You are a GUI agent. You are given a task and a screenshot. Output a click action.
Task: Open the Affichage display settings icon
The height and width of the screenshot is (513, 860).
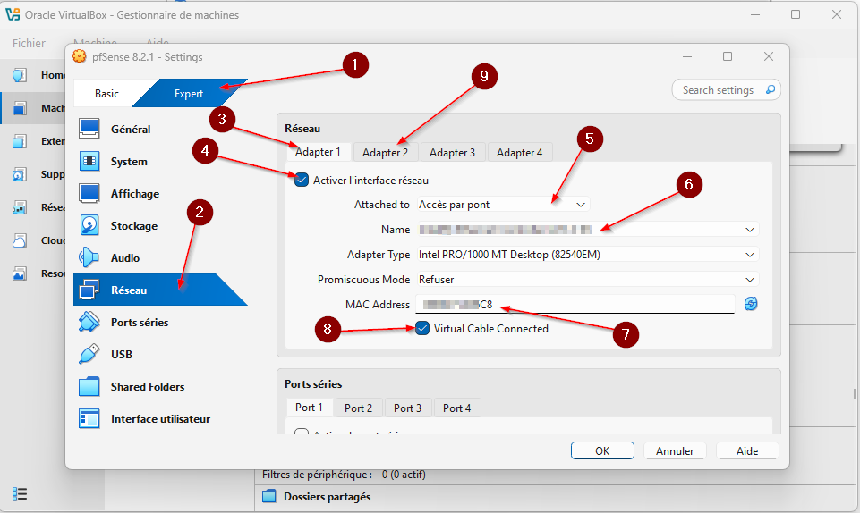coord(89,194)
